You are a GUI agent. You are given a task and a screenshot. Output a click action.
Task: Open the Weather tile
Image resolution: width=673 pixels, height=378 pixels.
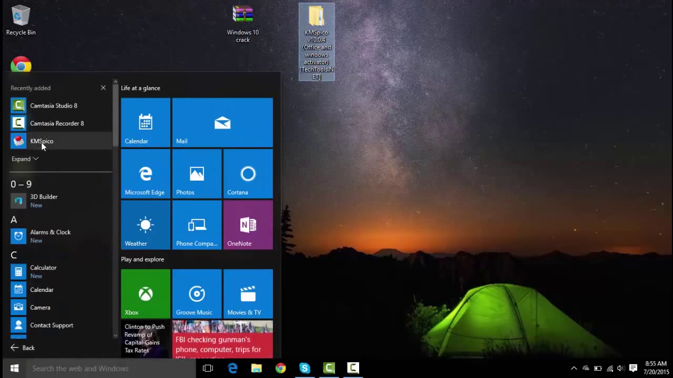(146, 225)
